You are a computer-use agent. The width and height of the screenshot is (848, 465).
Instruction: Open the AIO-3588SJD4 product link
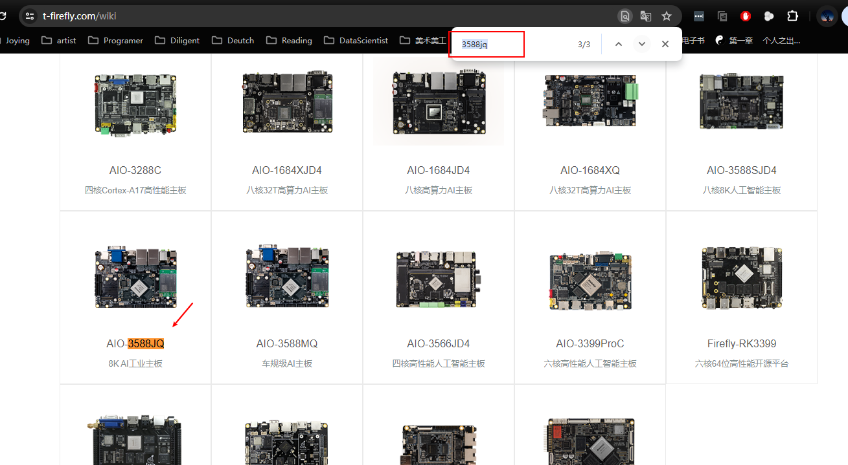(742, 171)
